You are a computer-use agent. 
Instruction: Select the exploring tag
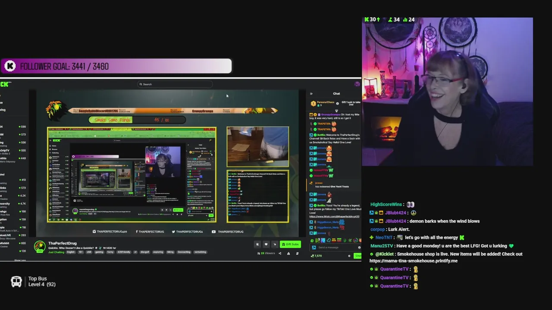[x=158, y=252]
